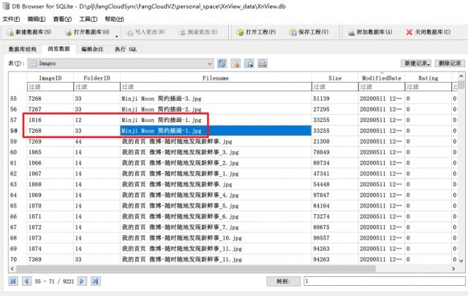
Task: Click the Open Database toolbar icon
Action: tap(68, 32)
